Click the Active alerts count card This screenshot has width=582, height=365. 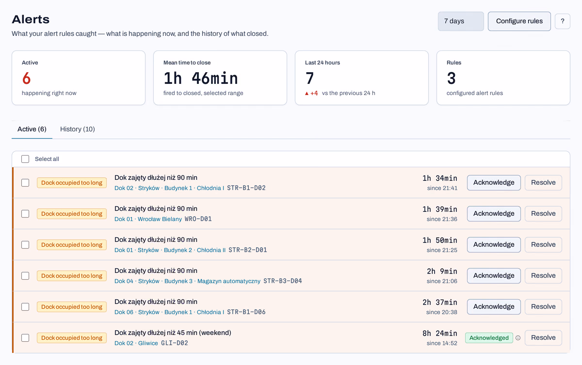(x=79, y=78)
